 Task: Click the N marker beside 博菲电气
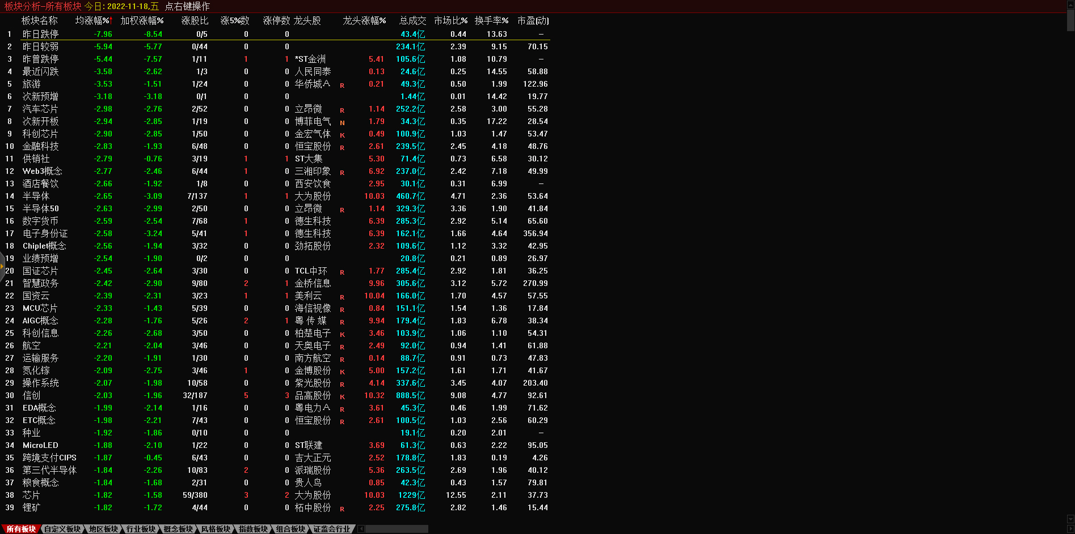tap(342, 123)
